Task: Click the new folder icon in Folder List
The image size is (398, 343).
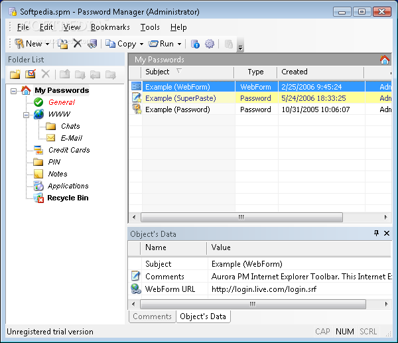Action: coord(15,74)
